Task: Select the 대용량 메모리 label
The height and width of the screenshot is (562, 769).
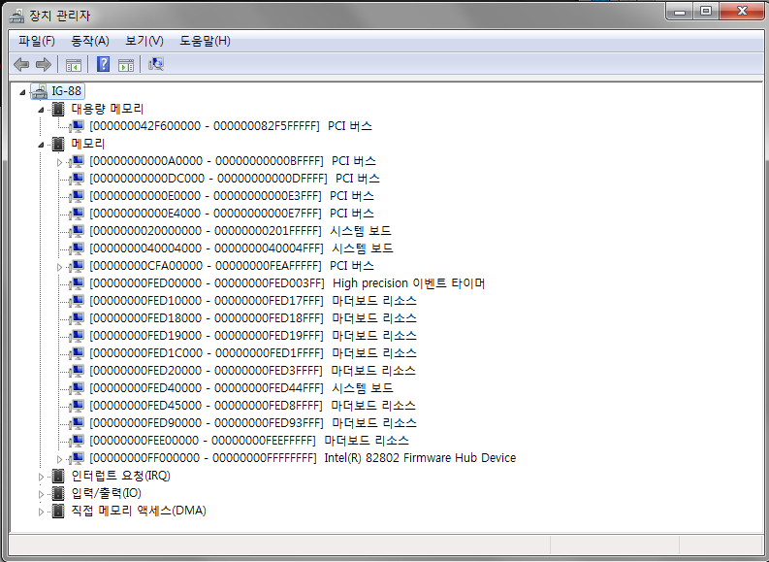Action: pyautogui.click(x=108, y=109)
